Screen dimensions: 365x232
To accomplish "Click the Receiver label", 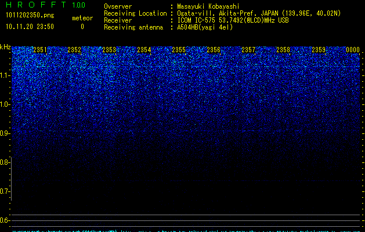I will coord(118,20).
